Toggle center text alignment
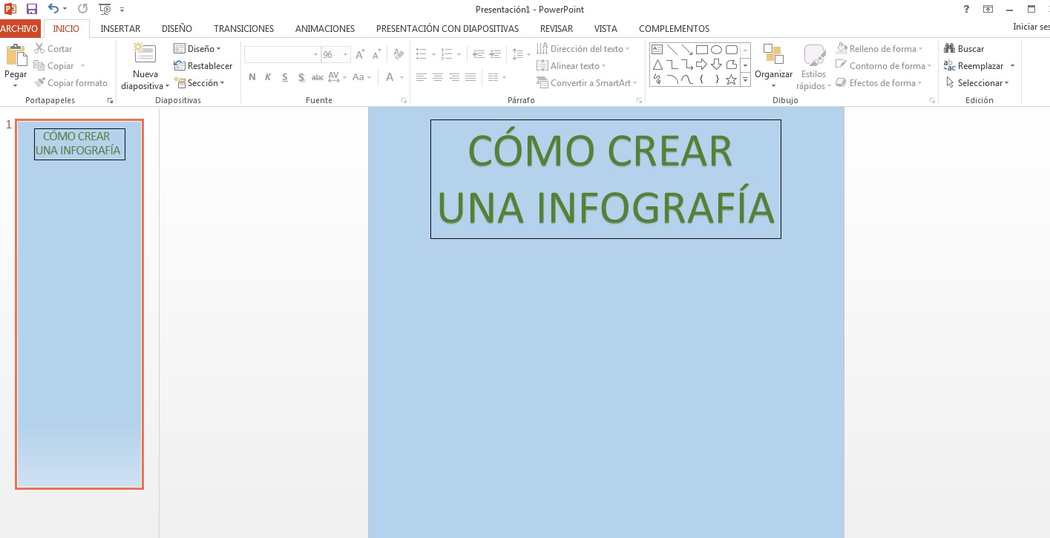The image size is (1050, 538). click(438, 77)
